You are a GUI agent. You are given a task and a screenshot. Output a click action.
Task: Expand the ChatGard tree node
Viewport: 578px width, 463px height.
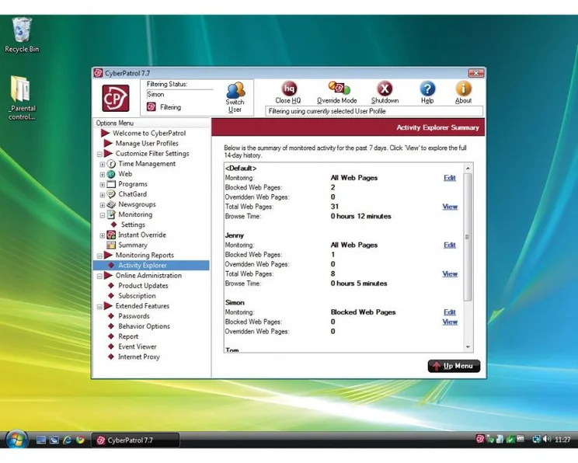point(102,195)
